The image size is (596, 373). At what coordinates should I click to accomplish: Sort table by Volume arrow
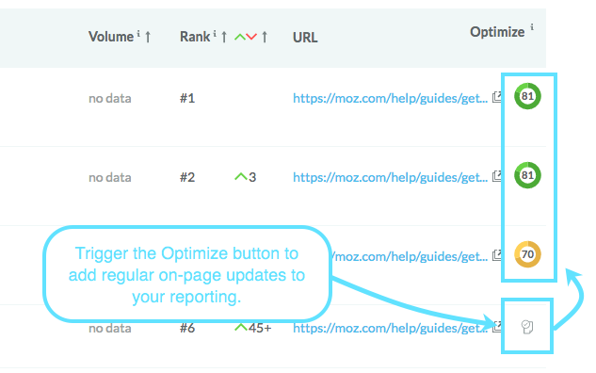(x=148, y=37)
